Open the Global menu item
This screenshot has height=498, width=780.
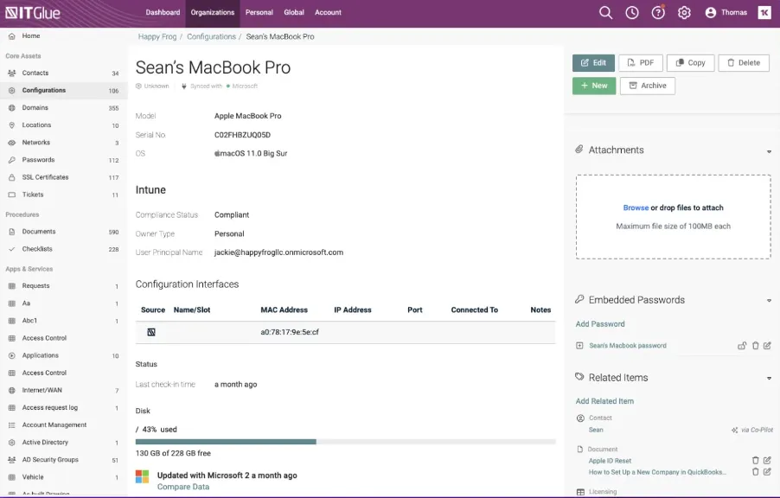(x=294, y=13)
